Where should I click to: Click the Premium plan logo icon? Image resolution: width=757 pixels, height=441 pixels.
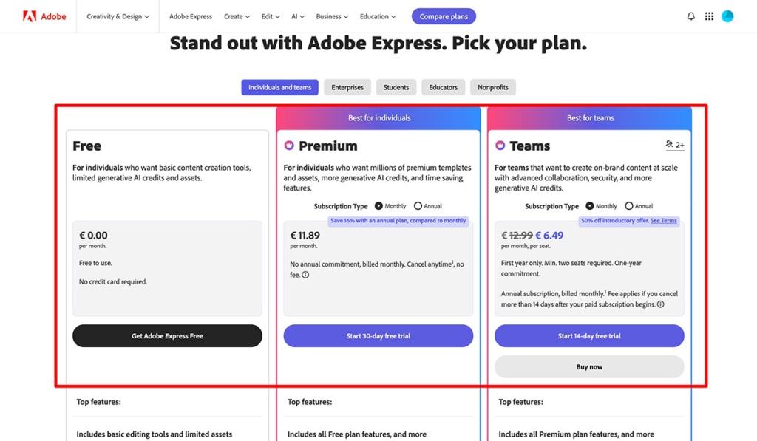(291, 146)
